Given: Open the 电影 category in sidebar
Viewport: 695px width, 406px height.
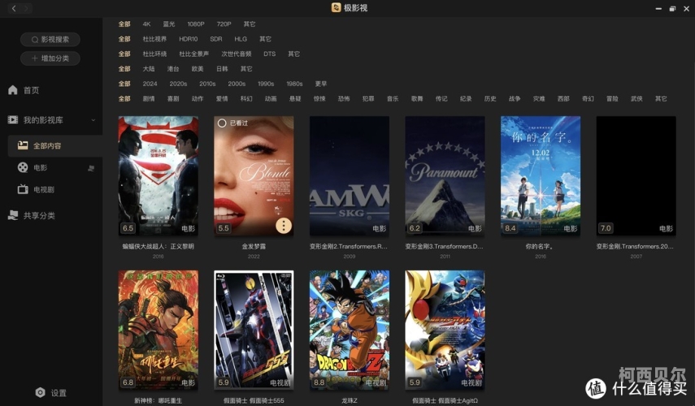Looking at the screenshot, I should (40, 168).
